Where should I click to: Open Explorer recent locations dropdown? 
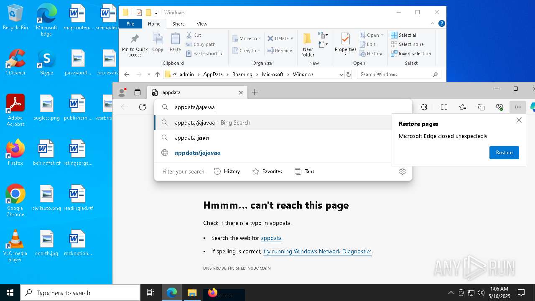(149, 74)
